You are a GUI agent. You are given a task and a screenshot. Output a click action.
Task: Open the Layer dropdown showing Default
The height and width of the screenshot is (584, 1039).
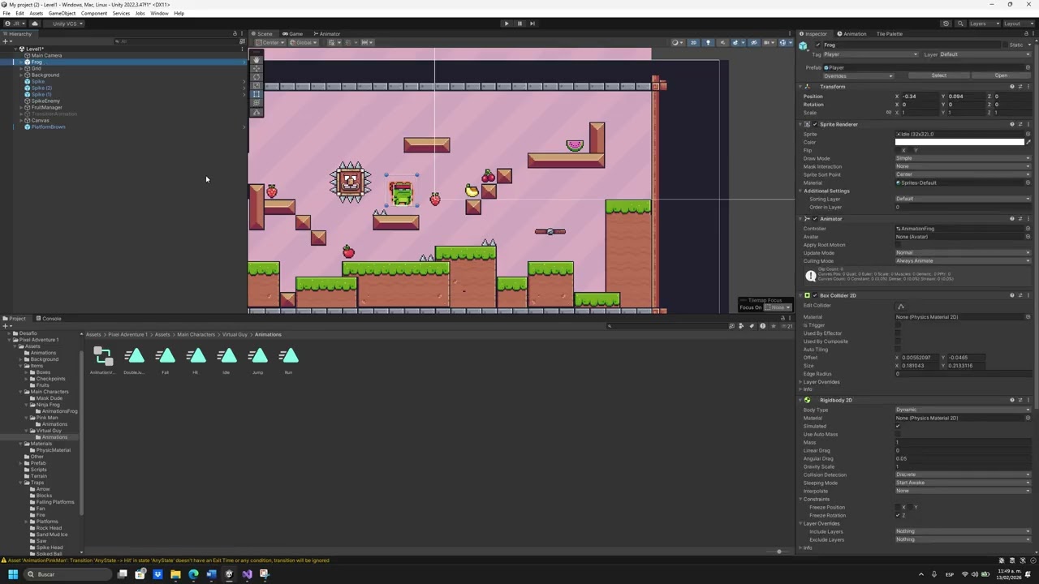click(985, 54)
